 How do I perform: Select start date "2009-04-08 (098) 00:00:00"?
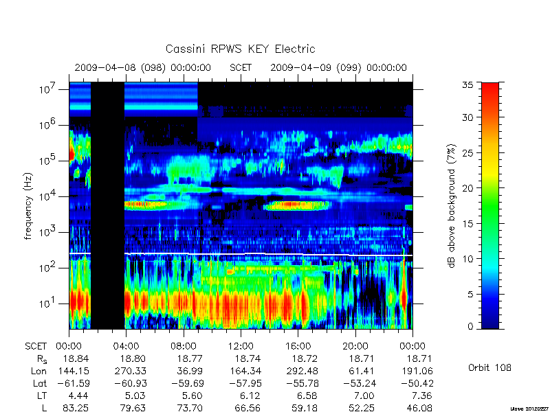143,67
